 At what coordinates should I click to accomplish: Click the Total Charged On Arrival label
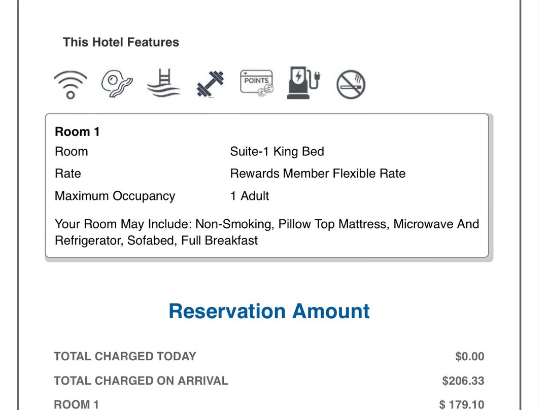click(141, 381)
